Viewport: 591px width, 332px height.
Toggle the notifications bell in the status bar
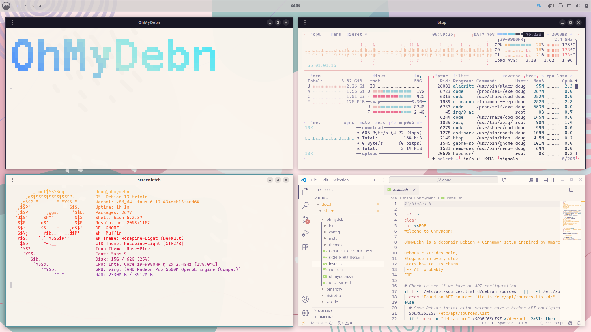pos(579,323)
